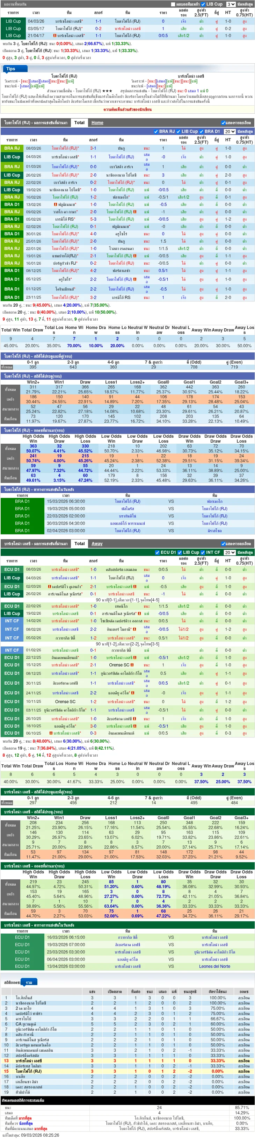Screen dimensions: 255x1143
Task: Select Total tab in the บาร์เซโลน่า เอสซี results section
Action: pyautogui.click(x=79, y=544)
